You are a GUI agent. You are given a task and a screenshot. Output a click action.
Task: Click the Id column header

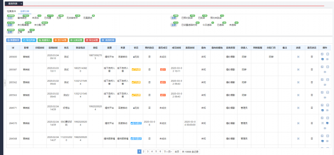click(13, 47)
